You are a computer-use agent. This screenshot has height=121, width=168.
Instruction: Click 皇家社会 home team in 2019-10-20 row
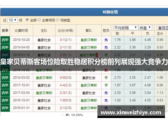click(x=44, y=40)
